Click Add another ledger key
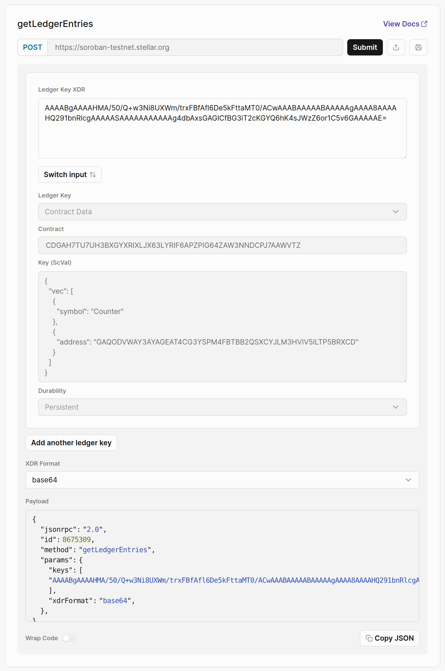The image size is (445, 671). (x=71, y=442)
